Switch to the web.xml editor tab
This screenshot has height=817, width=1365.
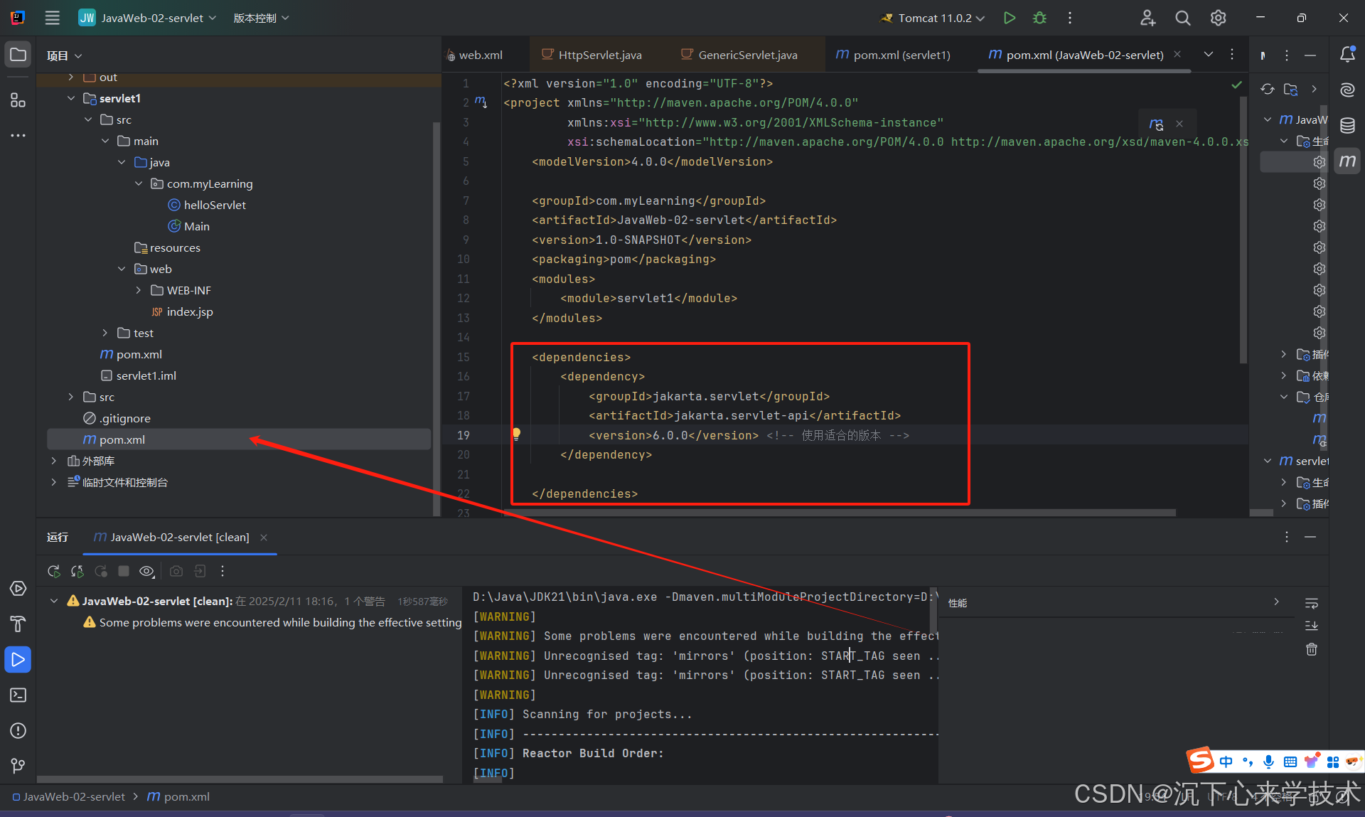[480, 55]
